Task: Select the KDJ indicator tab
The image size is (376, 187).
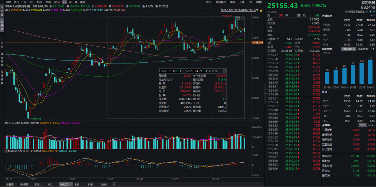Action: click(50, 184)
